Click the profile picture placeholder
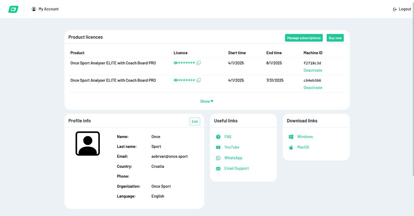Image resolution: width=414 pixels, height=216 pixels. coord(88,143)
